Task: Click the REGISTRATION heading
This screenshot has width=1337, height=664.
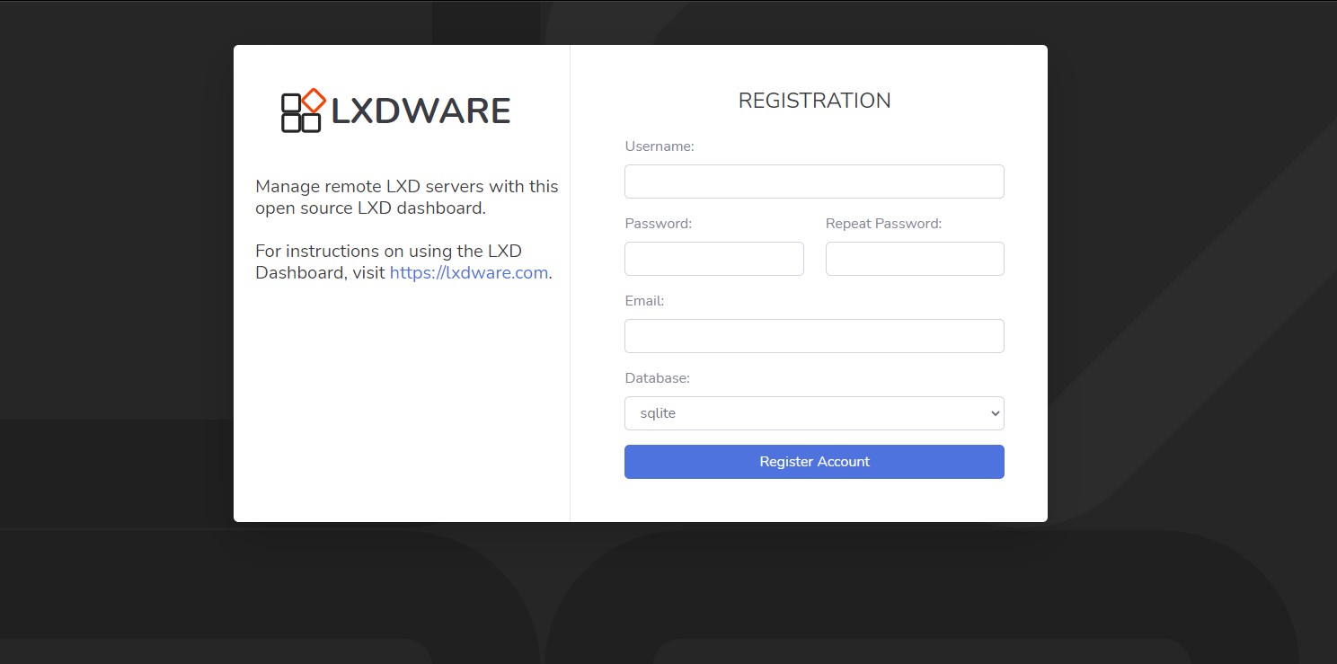Action: [x=814, y=101]
